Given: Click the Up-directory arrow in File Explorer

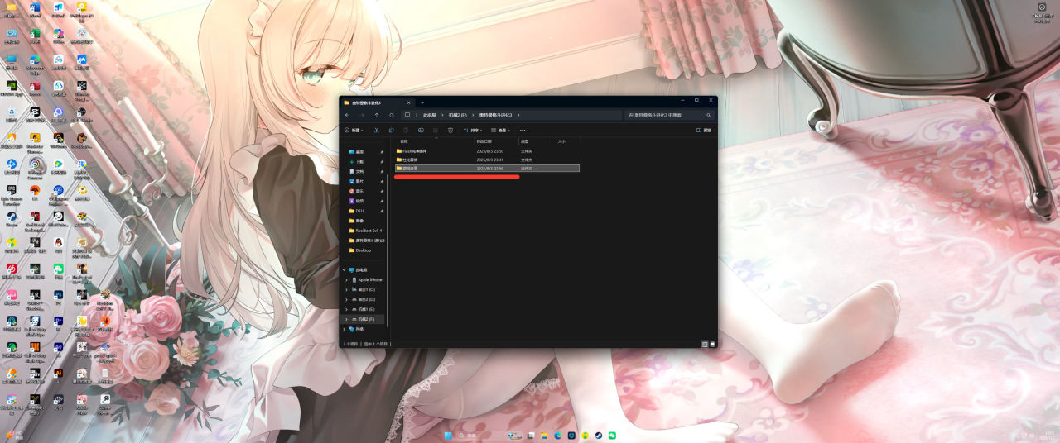Looking at the screenshot, I should (377, 115).
